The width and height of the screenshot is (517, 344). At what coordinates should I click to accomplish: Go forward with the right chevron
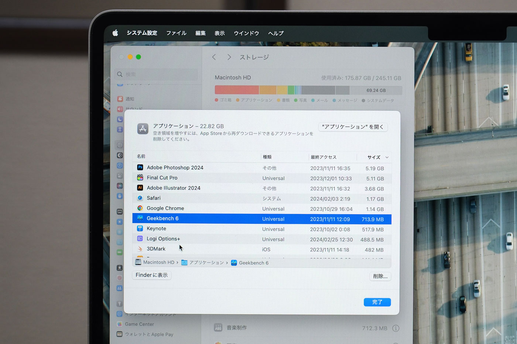(229, 57)
